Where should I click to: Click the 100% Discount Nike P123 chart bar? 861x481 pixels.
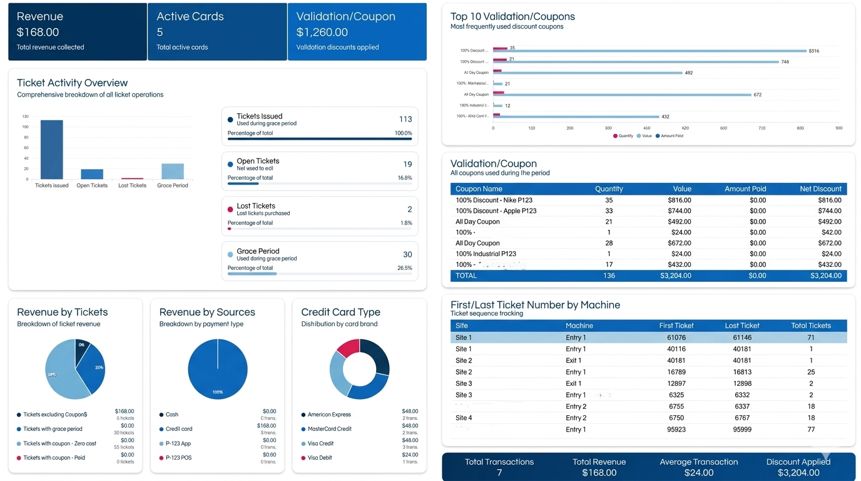tap(651, 51)
